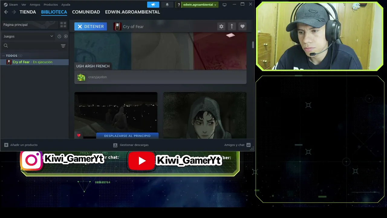Open the notifications bell
The width and height of the screenshot is (387, 218).
pyautogui.click(x=167, y=5)
